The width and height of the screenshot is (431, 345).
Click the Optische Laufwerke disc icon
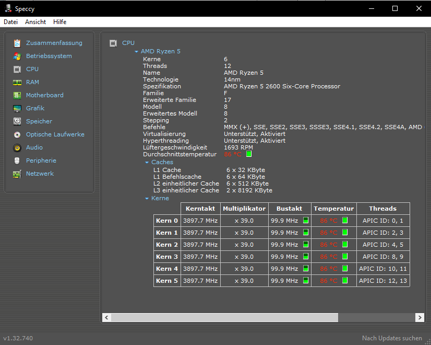17,135
